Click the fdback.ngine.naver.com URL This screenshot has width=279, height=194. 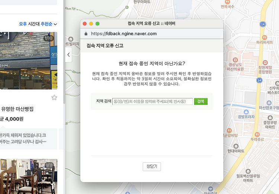pos(124,34)
